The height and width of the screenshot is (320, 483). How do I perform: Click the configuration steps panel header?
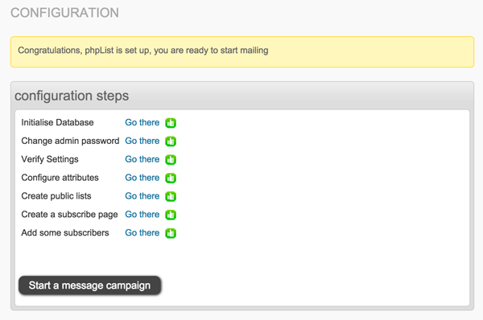point(242,96)
